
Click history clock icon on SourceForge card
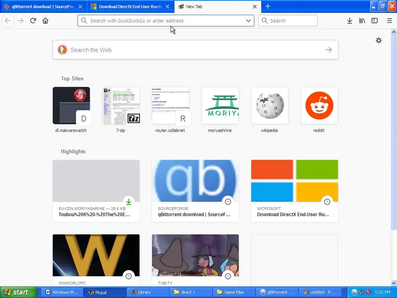(228, 202)
